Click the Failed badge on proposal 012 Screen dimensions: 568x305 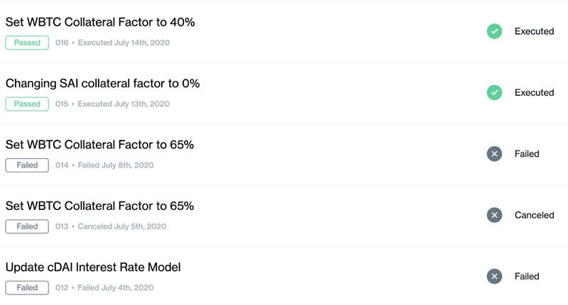pyautogui.click(x=27, y=288)
